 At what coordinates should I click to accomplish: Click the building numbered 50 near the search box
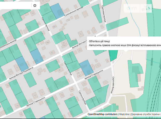pos(33,13)
